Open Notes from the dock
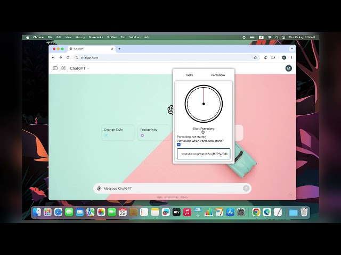This screenshot has height=255, width=341. click(x=155, y=212)
